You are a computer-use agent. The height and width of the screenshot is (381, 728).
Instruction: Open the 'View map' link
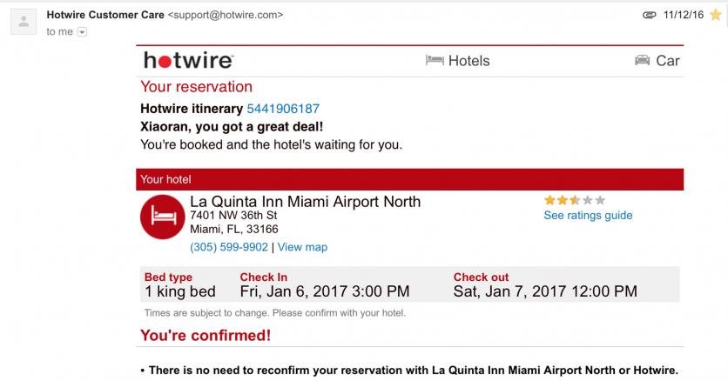[x=302, y=247]
